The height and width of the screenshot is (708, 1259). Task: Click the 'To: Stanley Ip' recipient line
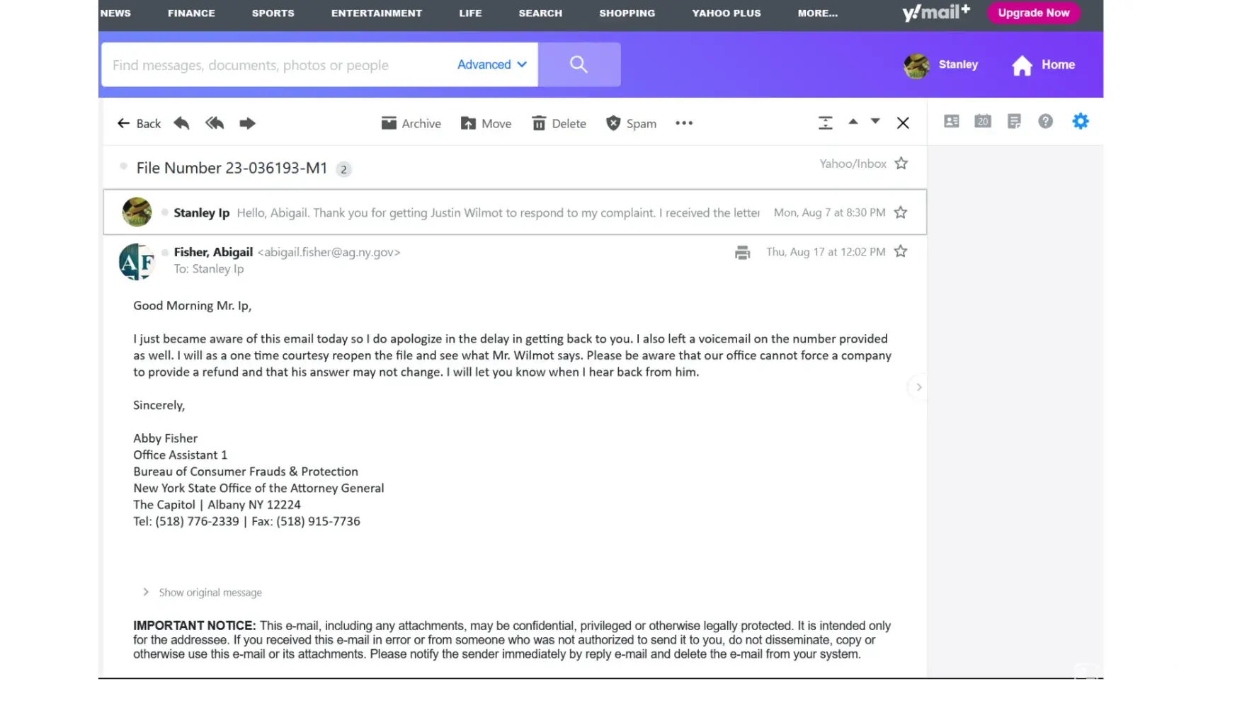tap(209, 269)
